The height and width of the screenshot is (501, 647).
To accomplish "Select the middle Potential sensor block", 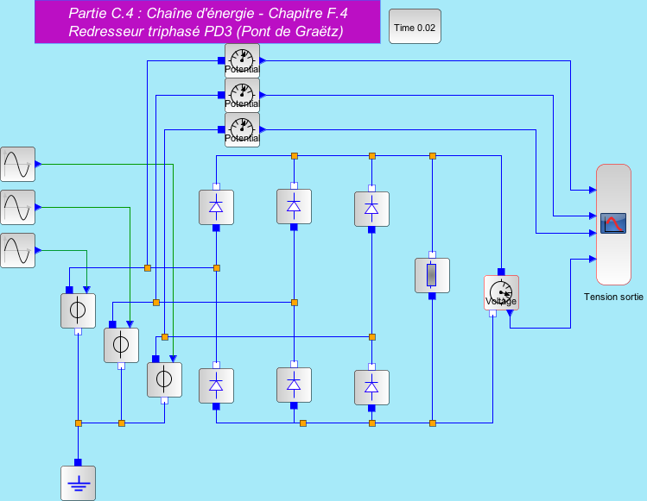I will [242, 95].
